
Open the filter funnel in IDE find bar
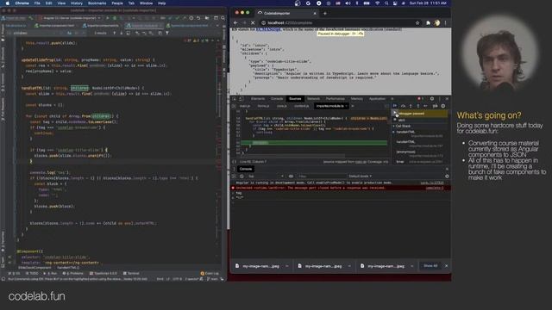coord(167,33)
